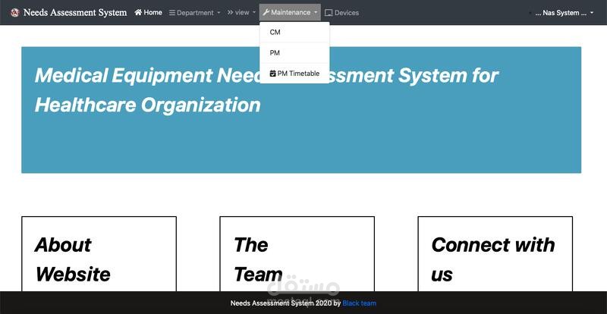This screenshot has height=314, width=607.
Task: Follow the Black team footer link
Action: coord(359,303)
